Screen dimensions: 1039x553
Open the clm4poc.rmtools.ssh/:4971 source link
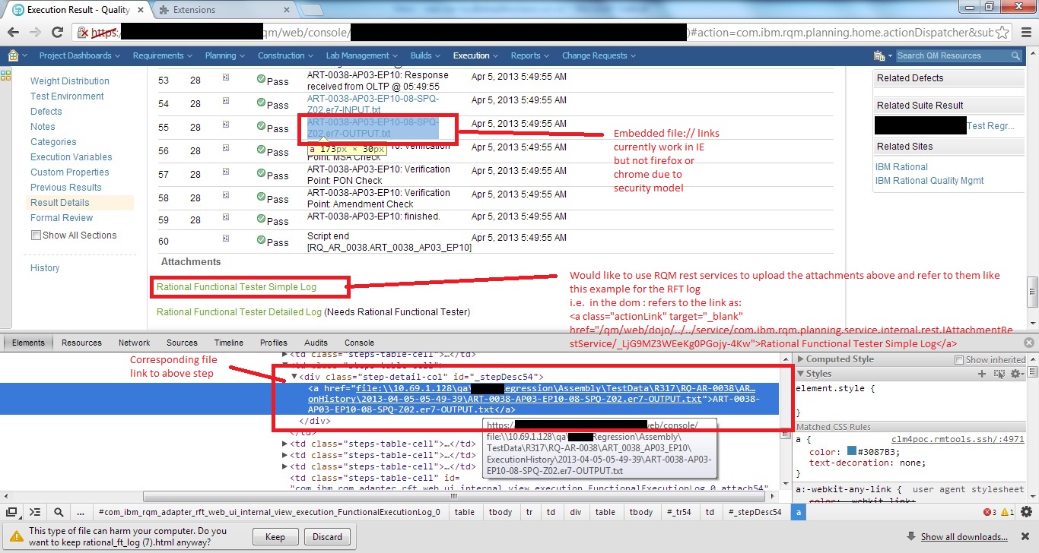tap(958, 439)
